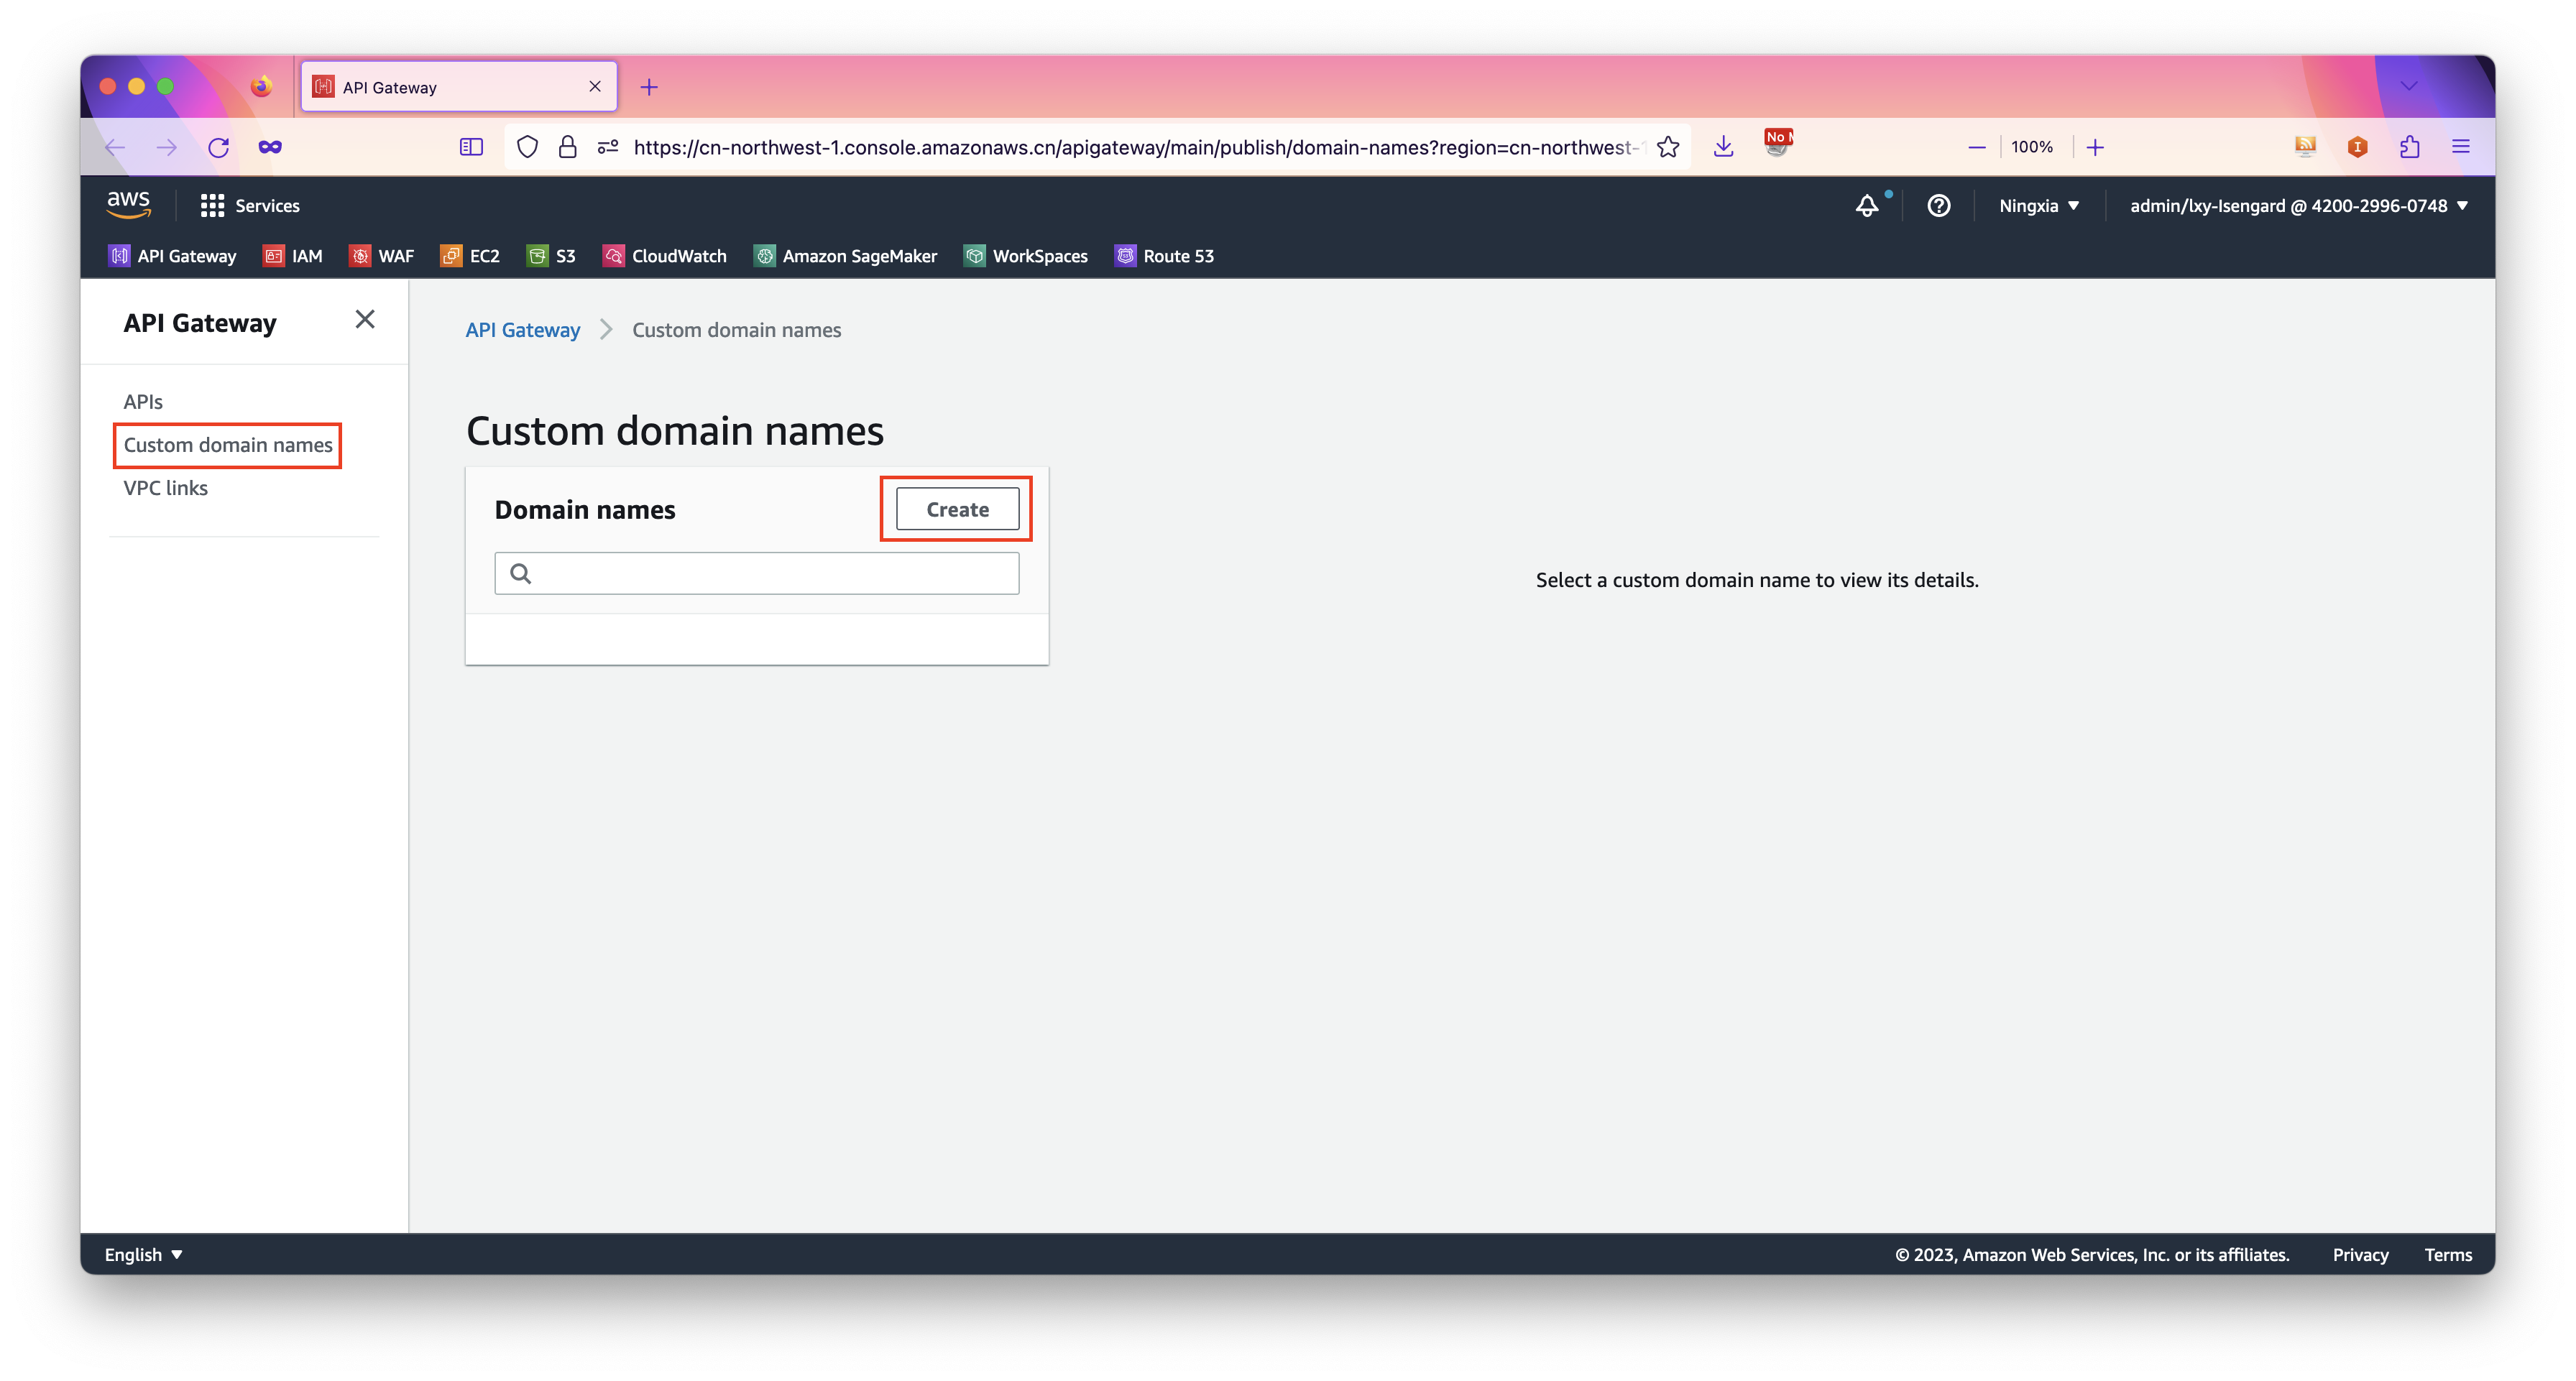Open the Amazon SageMaker favorites shortcut

(x=846, y=256)
